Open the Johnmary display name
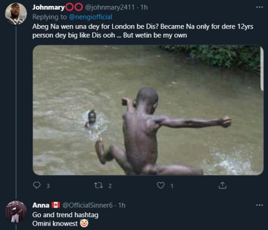 click(x=48, y=8)
